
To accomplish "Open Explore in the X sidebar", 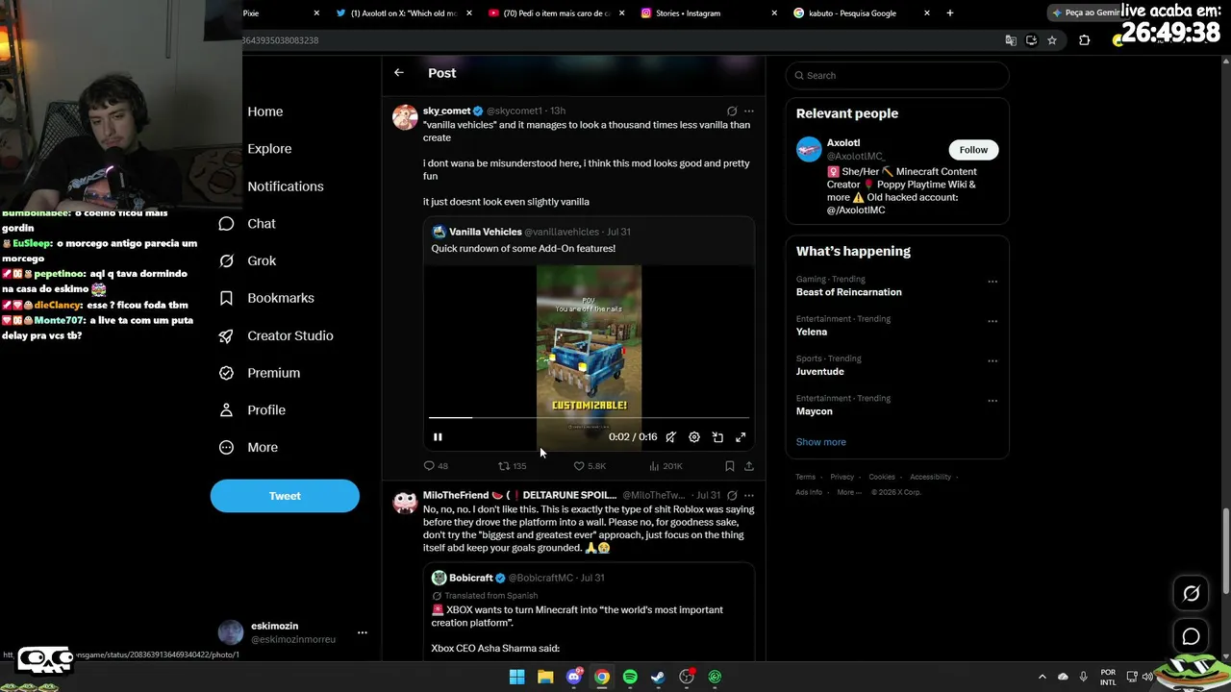I will 269,149.
